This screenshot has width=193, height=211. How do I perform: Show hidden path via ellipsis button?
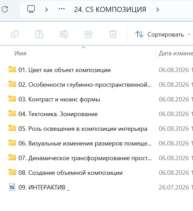pyautogui.click(x=61, y=9)
